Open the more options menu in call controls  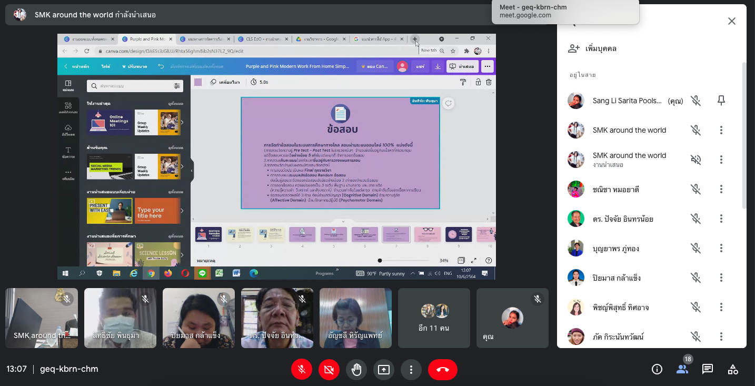411,370
